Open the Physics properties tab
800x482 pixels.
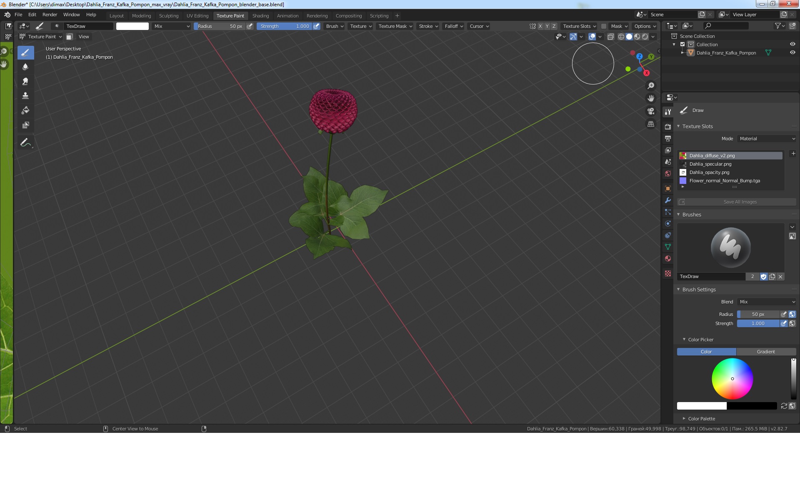668,224
